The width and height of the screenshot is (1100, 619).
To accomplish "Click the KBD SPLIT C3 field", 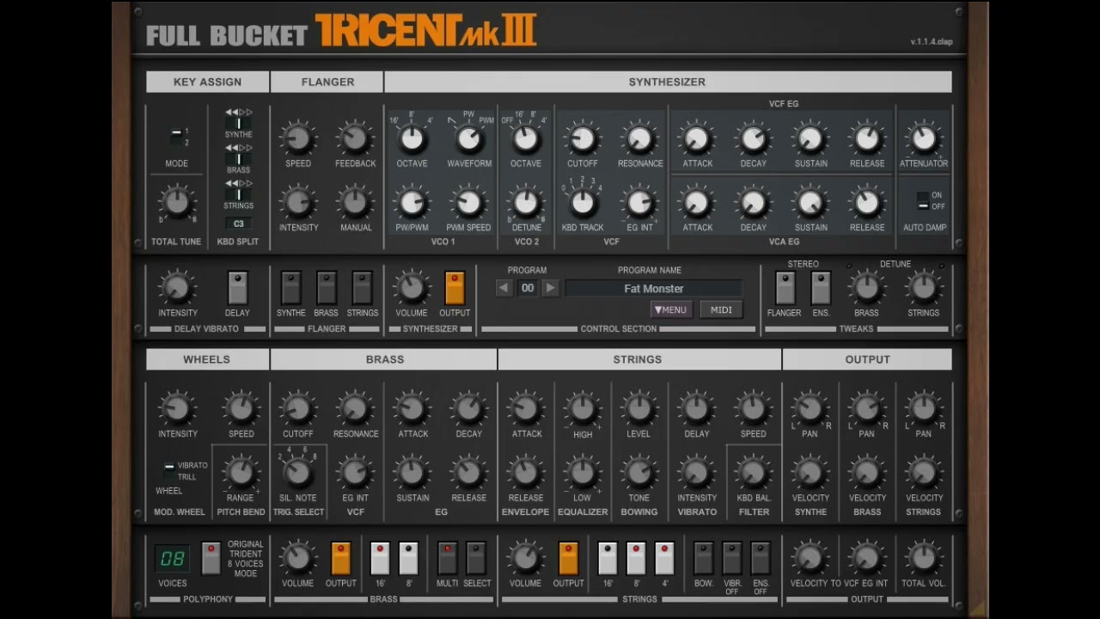I will coord(238,224).
